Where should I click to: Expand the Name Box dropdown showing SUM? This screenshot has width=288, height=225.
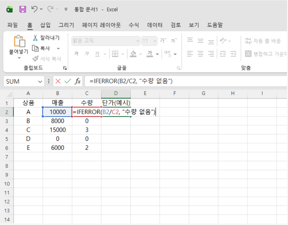click(x=40, y=82)
